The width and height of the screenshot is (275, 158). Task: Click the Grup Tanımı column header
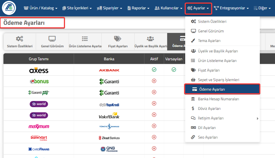click(39, 59)
